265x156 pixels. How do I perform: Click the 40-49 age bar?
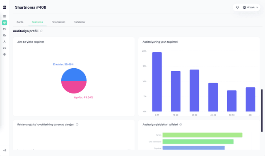(x=213, y=97)
